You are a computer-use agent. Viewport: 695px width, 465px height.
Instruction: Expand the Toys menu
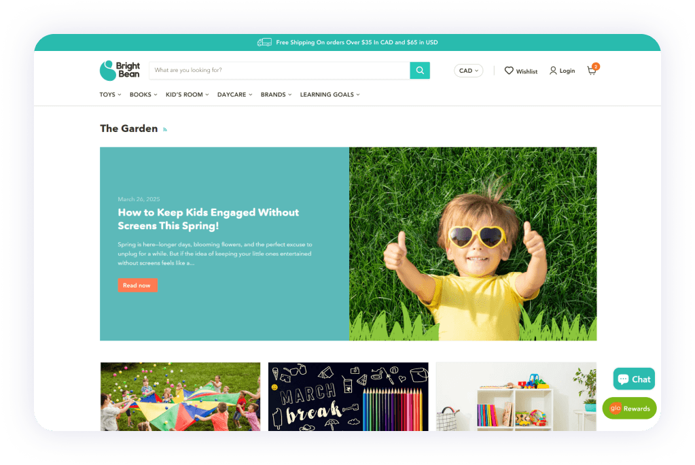click(110, 94)
